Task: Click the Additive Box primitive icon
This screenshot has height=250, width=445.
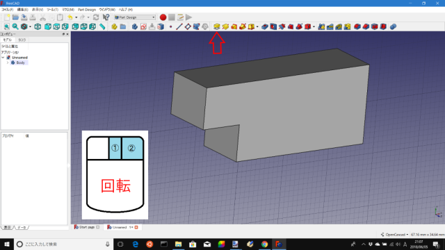Action: [x=251, y=26]
